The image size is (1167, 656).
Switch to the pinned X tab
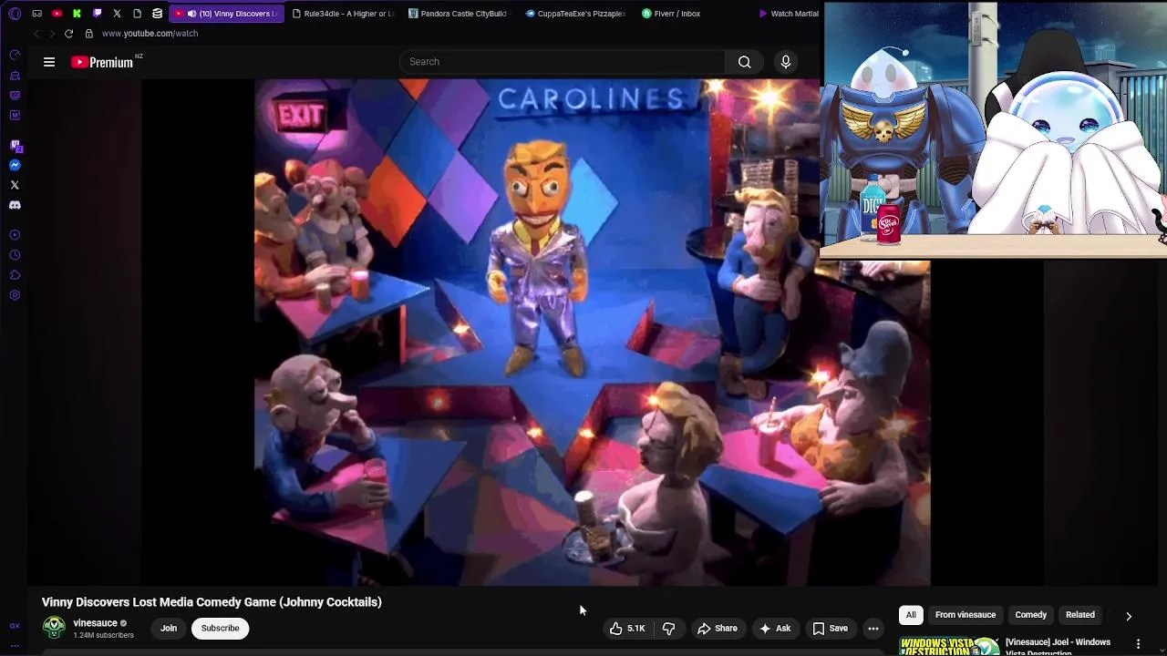(117, 14)
